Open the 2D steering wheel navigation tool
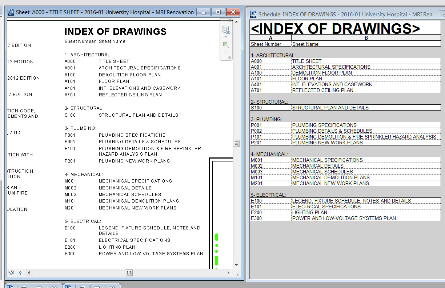This screenshot has width=445, height=288. point(225,30)
